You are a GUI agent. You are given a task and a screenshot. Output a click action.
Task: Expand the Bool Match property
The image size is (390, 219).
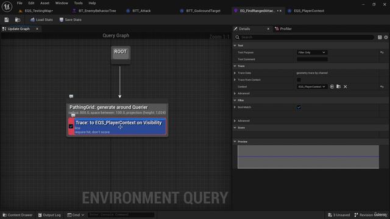click(235, 107)
